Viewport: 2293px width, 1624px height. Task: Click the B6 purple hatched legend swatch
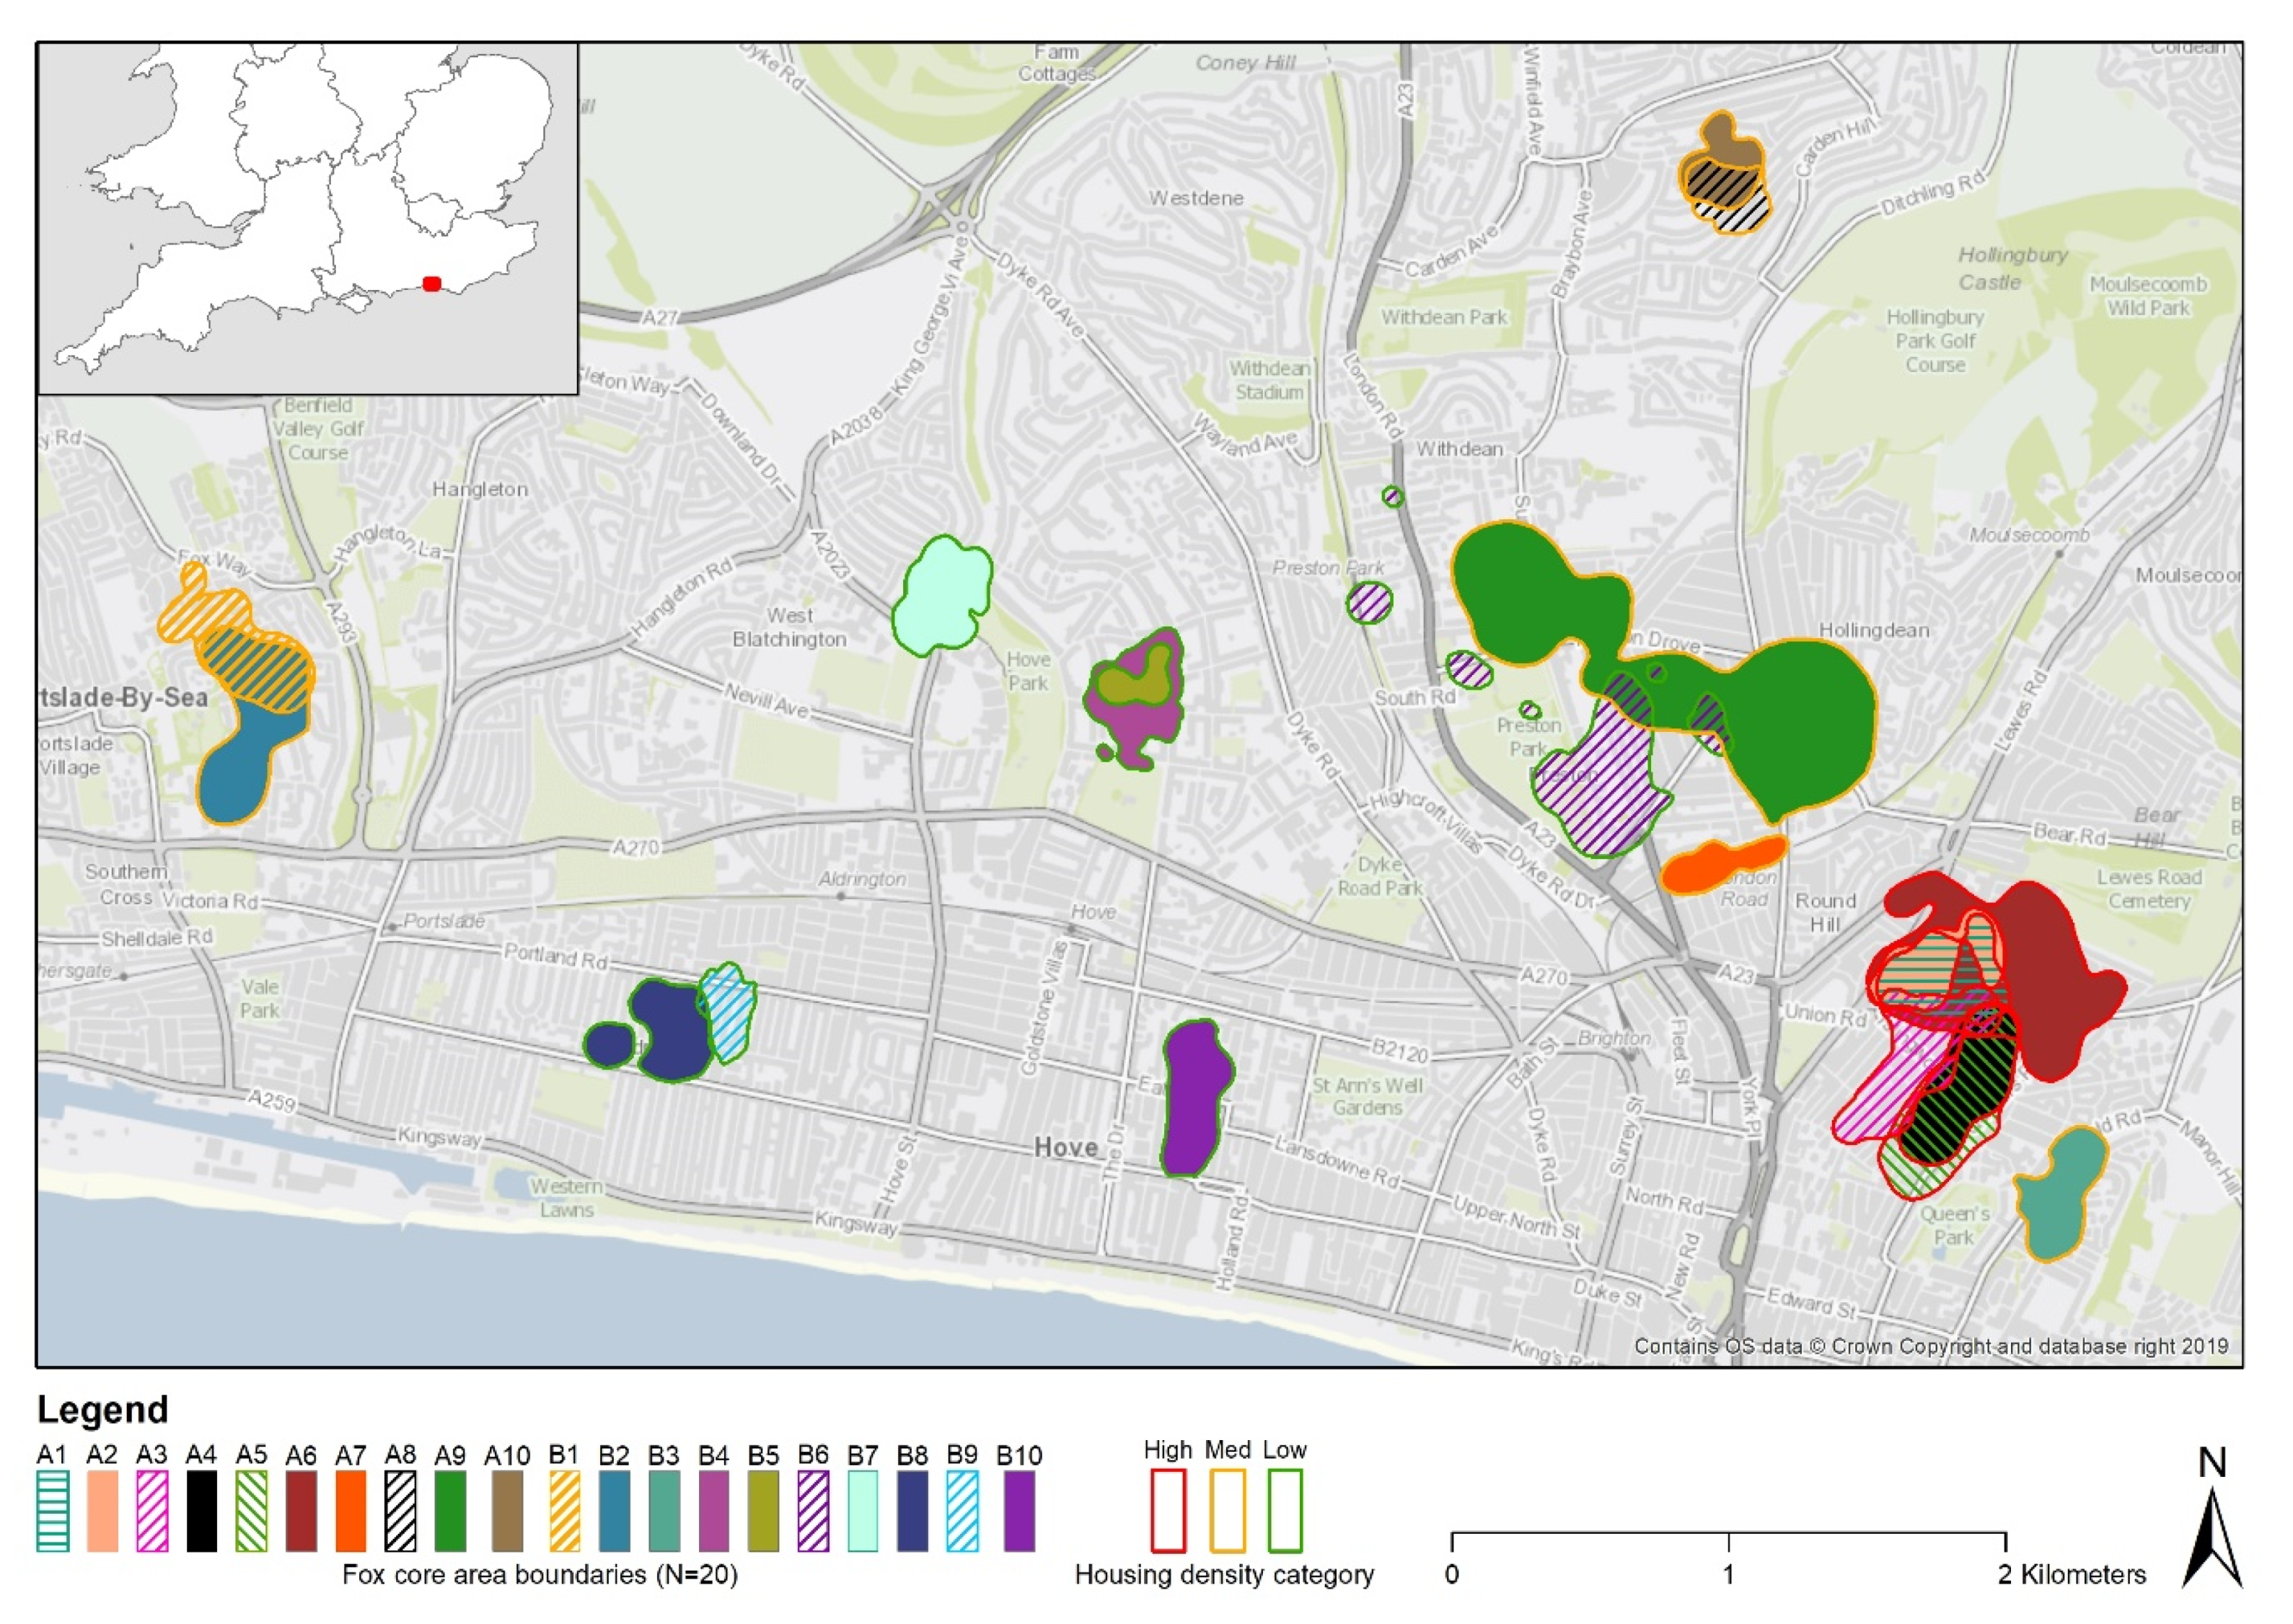[x=813, y=1510]
